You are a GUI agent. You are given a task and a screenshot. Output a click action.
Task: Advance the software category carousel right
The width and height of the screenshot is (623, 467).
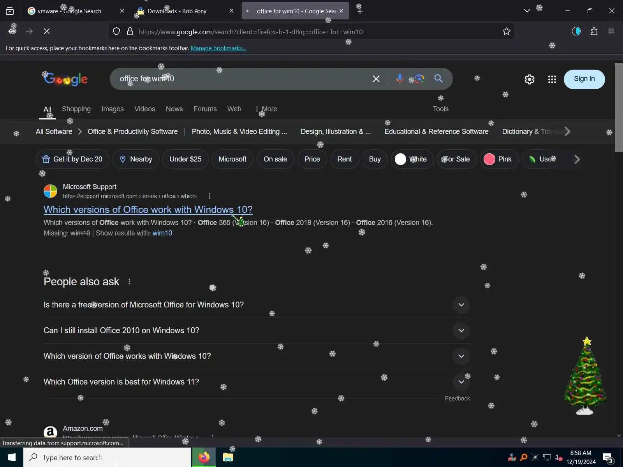click(568, 132)
